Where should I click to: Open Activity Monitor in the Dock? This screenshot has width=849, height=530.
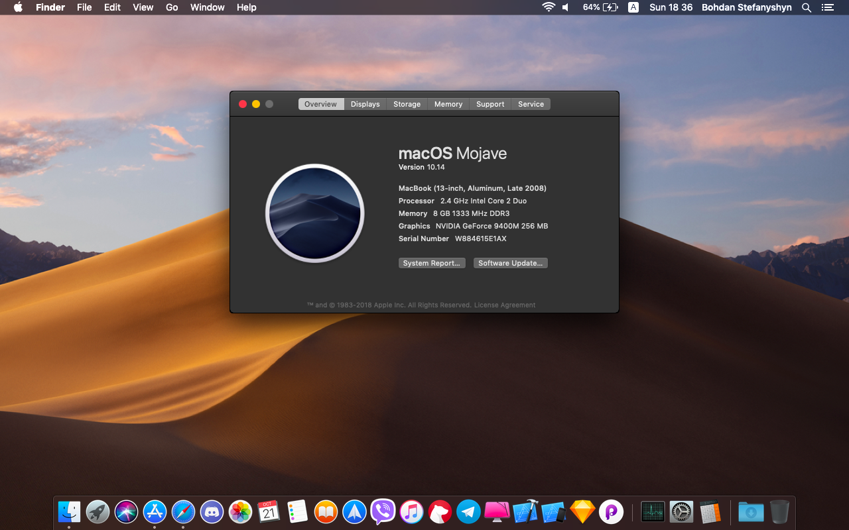[653, 511]
